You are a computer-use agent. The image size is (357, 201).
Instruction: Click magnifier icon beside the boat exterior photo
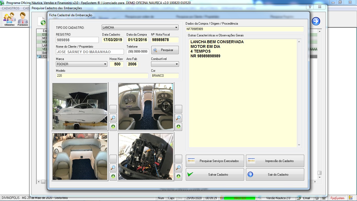pyautogui.click(x=113, y=118)
